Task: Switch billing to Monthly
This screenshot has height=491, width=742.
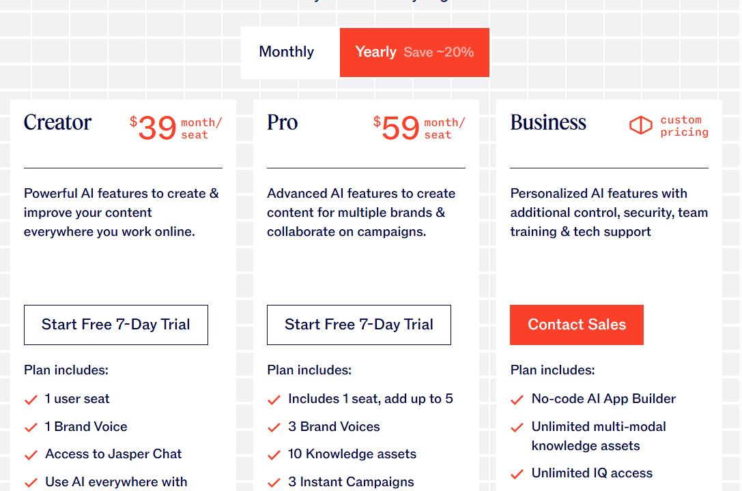Action: (x=286, y=52)
